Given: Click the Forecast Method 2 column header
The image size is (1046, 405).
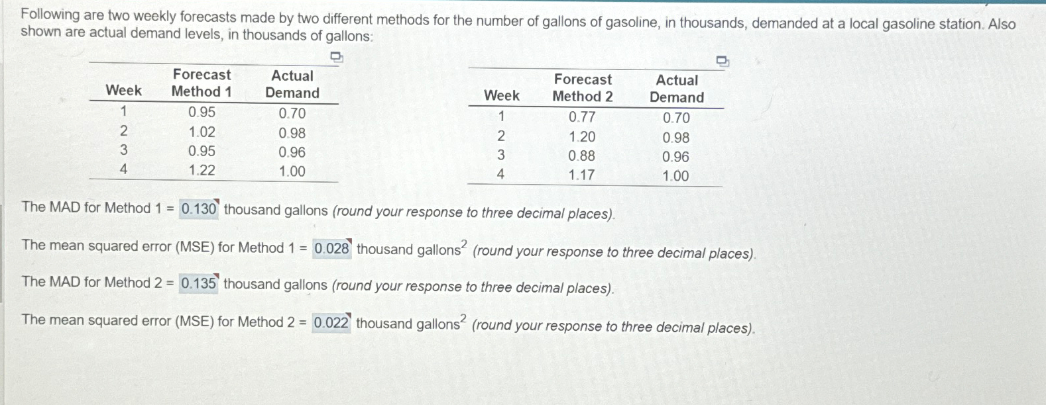Looking at the screenshot, I should [583, 88].
